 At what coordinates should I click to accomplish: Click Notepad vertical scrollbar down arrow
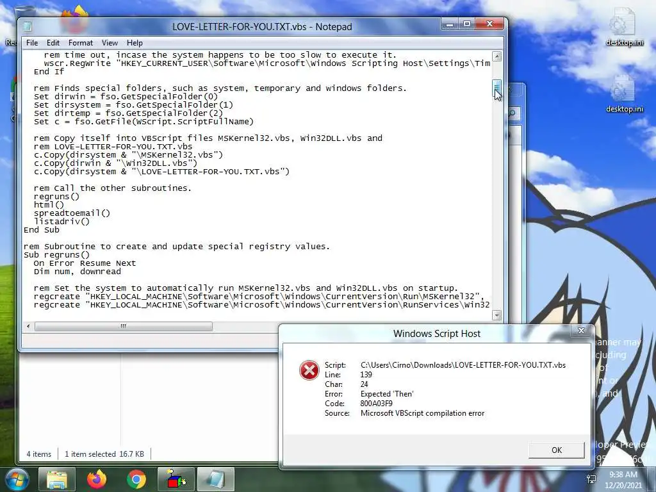coord(496,315)
